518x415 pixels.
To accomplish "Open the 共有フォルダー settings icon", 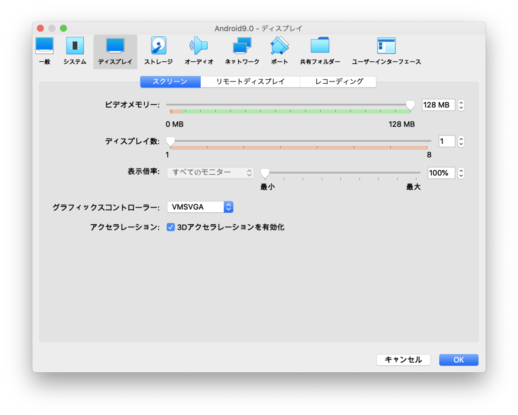I will (x=320, y=51).
